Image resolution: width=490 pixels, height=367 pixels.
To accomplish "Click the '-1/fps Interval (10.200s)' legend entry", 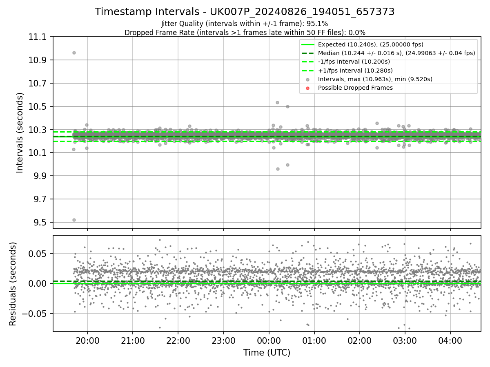I will (x=354, y=62).
